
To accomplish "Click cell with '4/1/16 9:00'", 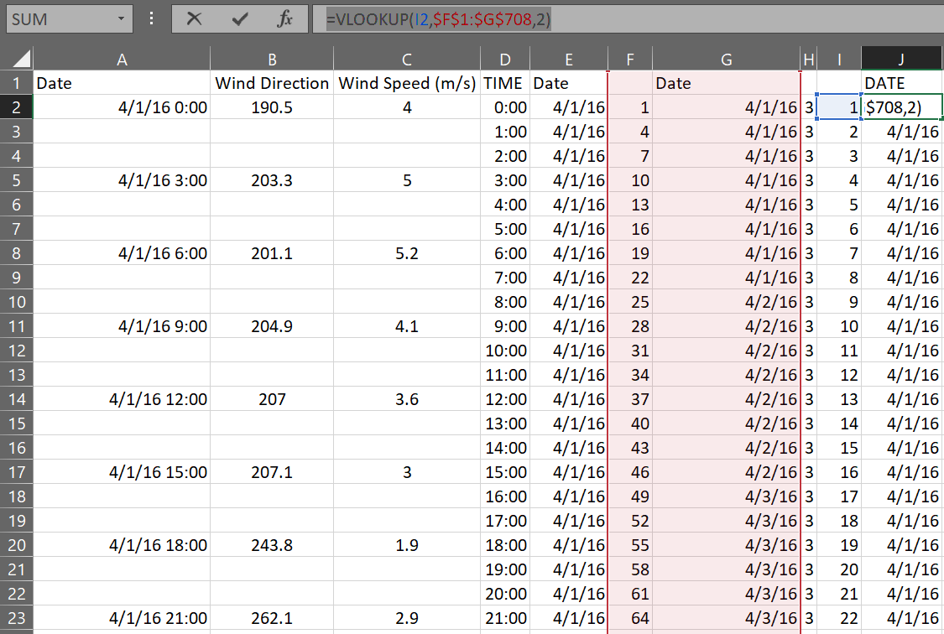I will tap(122, 326).
